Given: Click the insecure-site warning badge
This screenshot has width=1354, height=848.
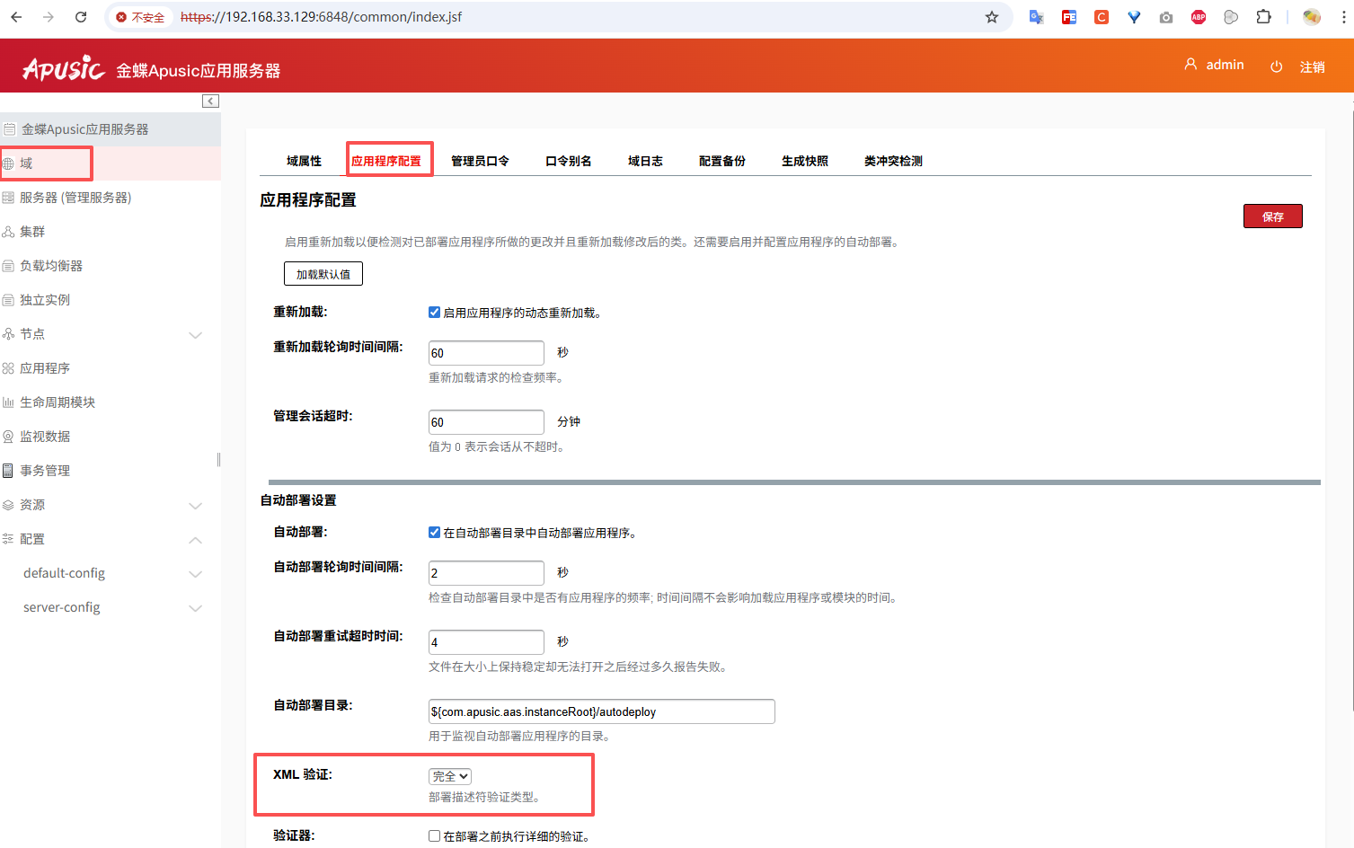Looking at the screenshot, I should (140, 17).
